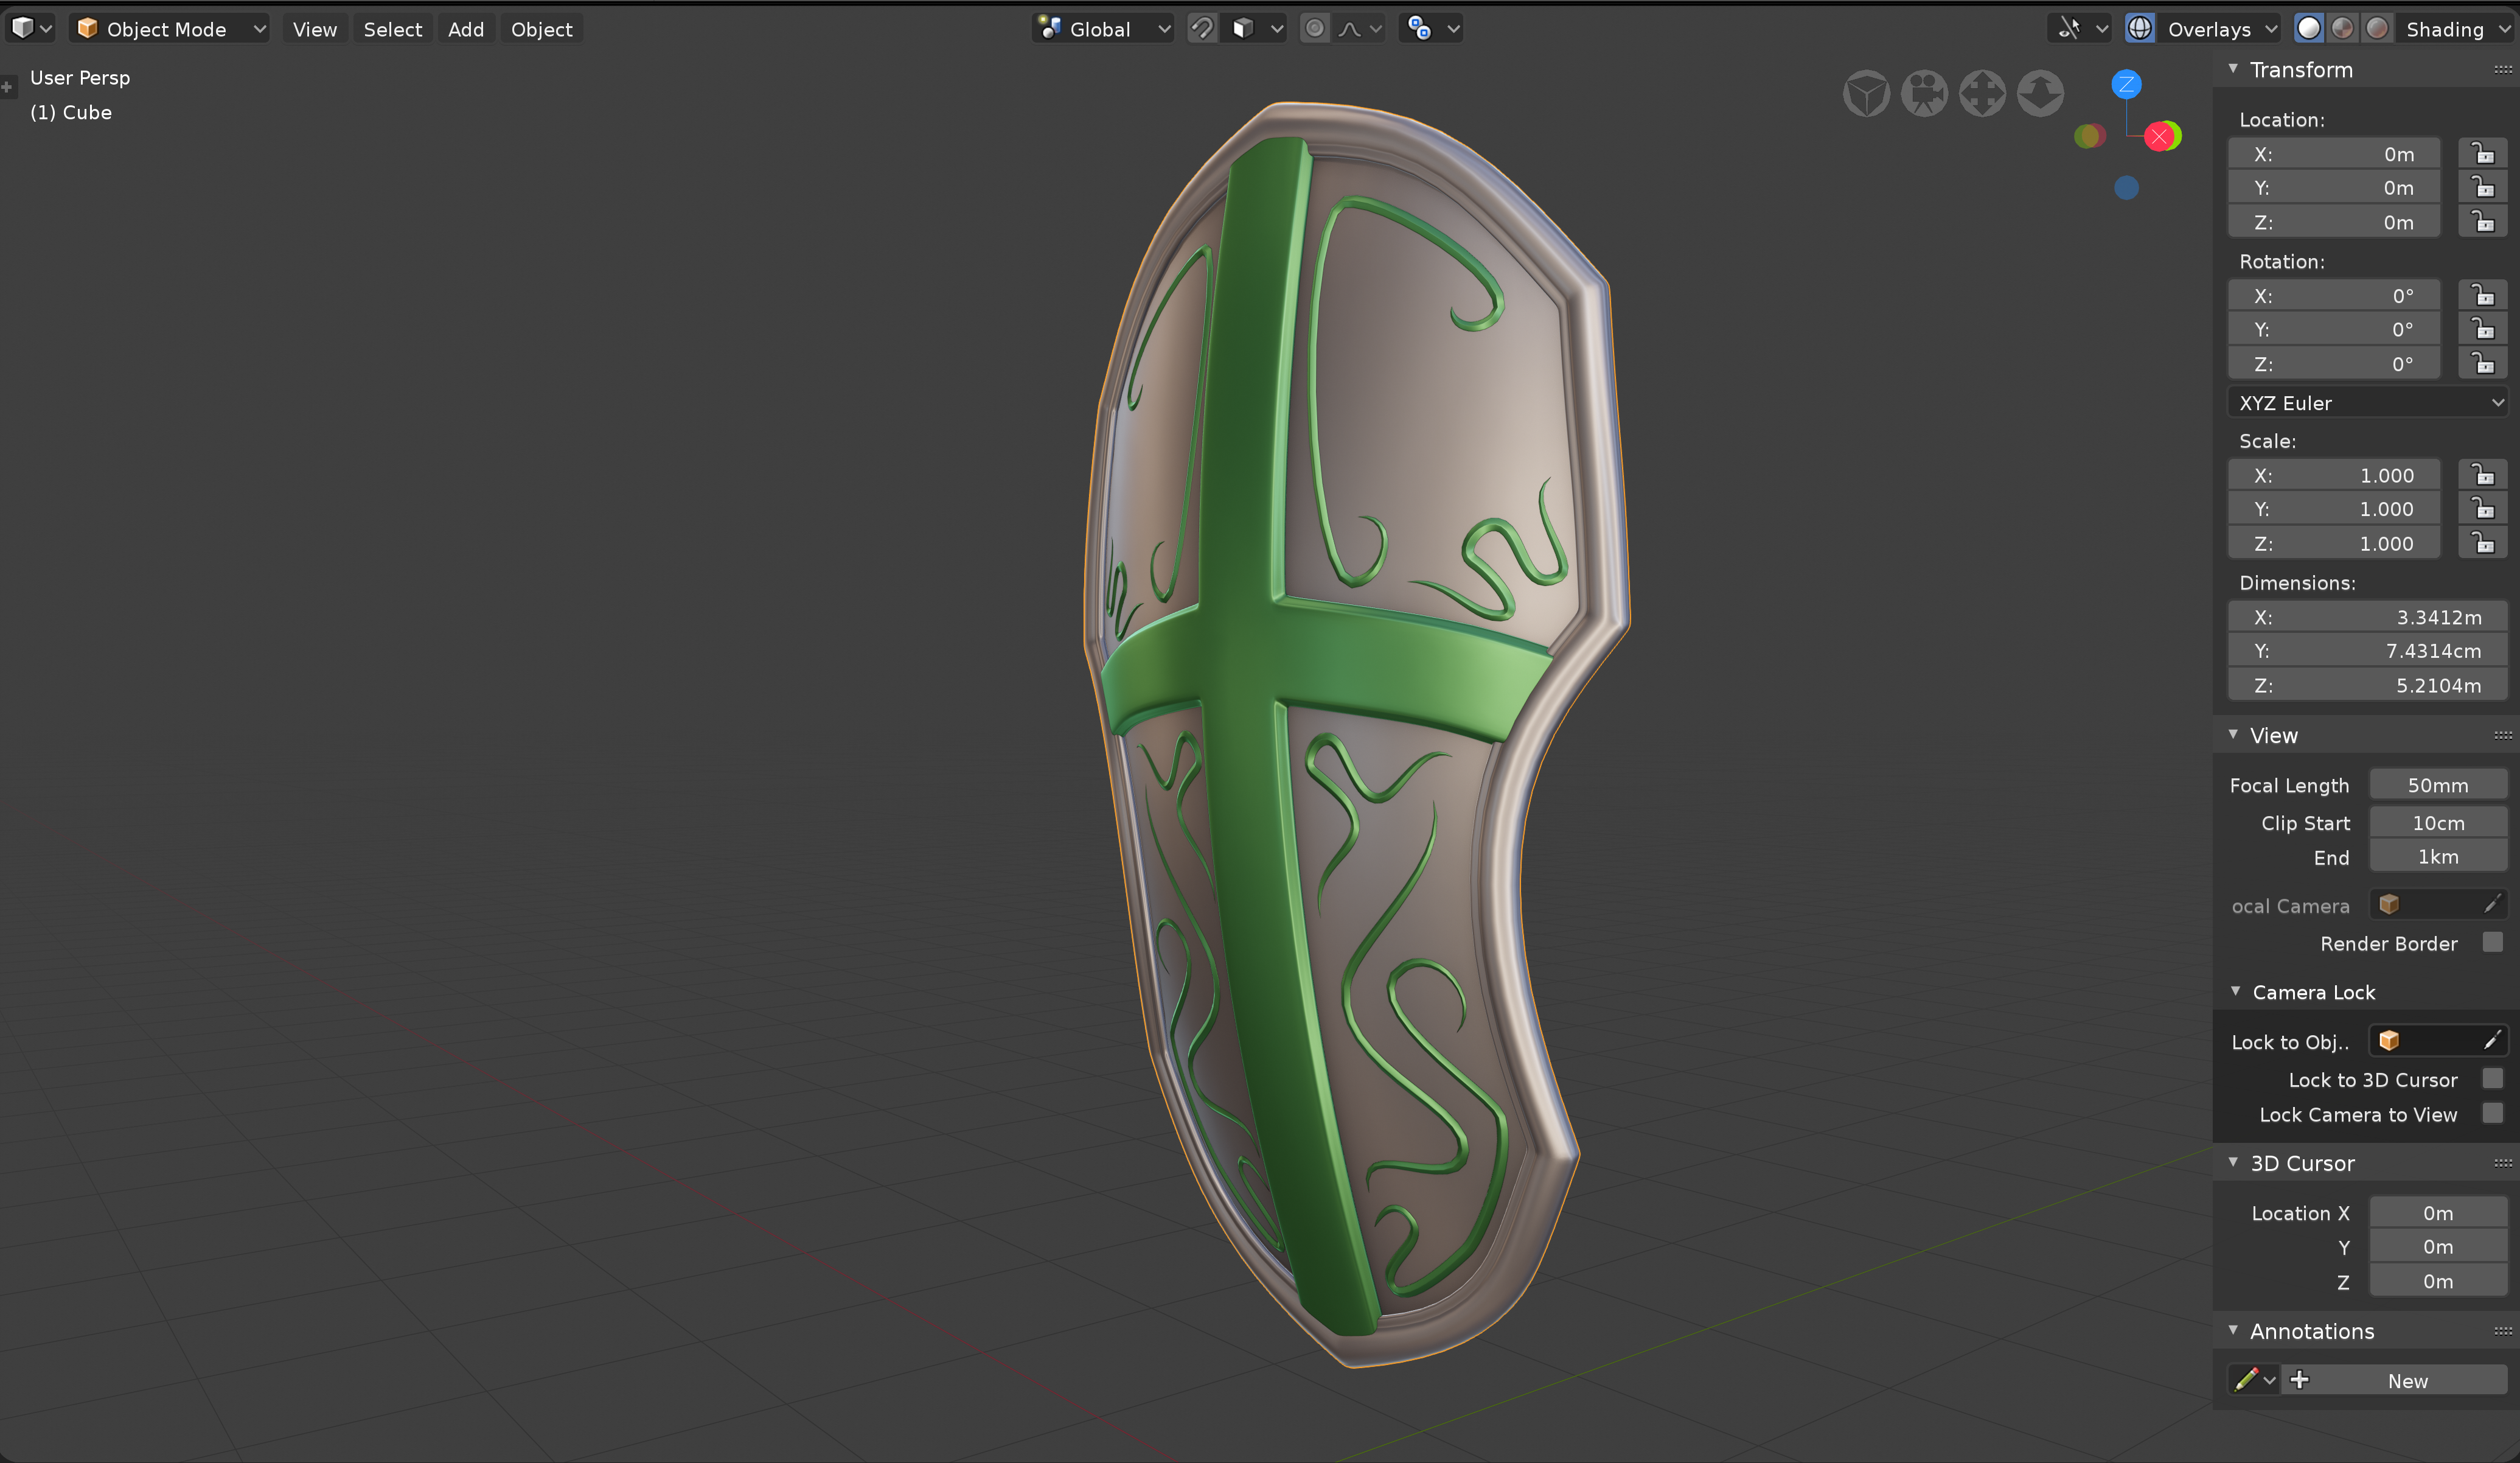Click the blue Z axis gizmo ball
Image resolution: width=2520 pixels, height=1463 pixels.
tap(2126, 85)
